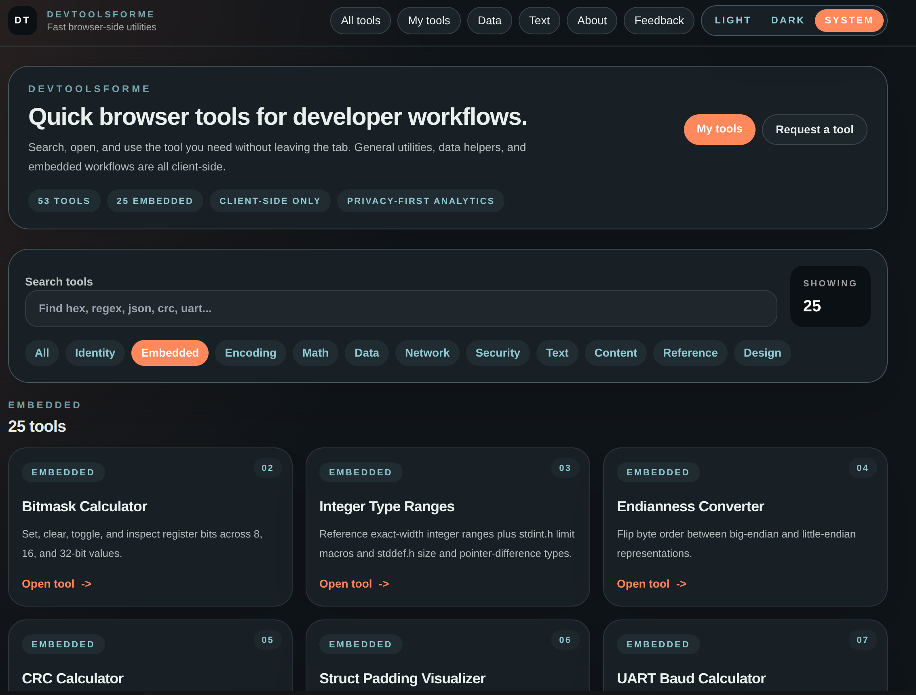This screenshot has height=695, width=916.
Task: Filter tools by Design
Action: [x=762, y=353]
